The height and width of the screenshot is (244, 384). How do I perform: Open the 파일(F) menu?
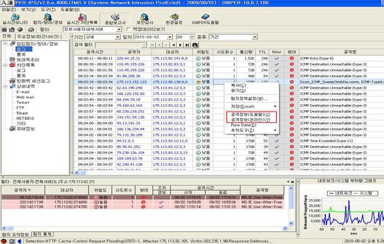[x=9, y=10]
